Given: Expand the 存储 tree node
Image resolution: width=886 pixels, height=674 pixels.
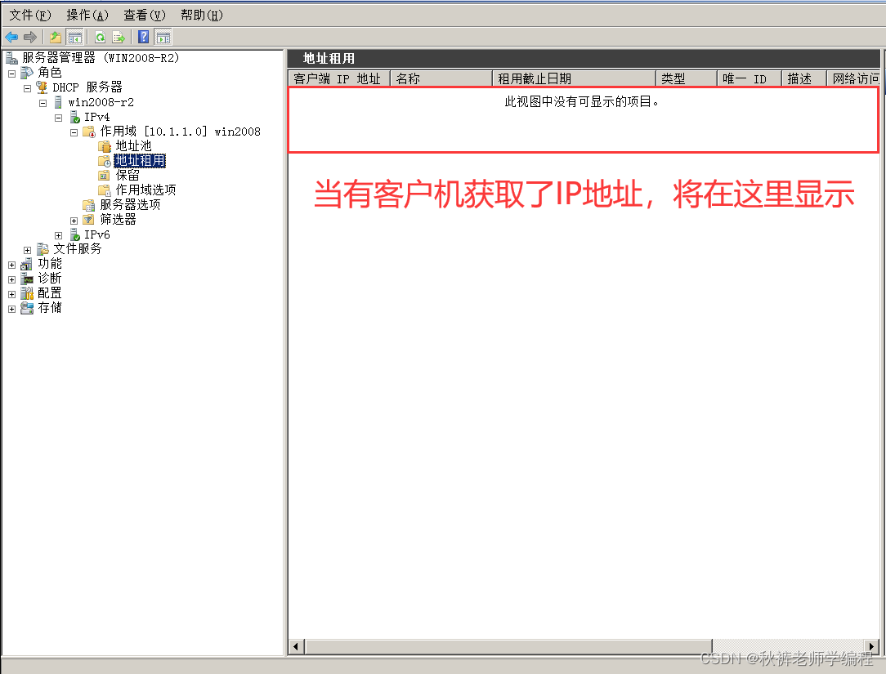Looking at the screenshot, I should (11, 309).
